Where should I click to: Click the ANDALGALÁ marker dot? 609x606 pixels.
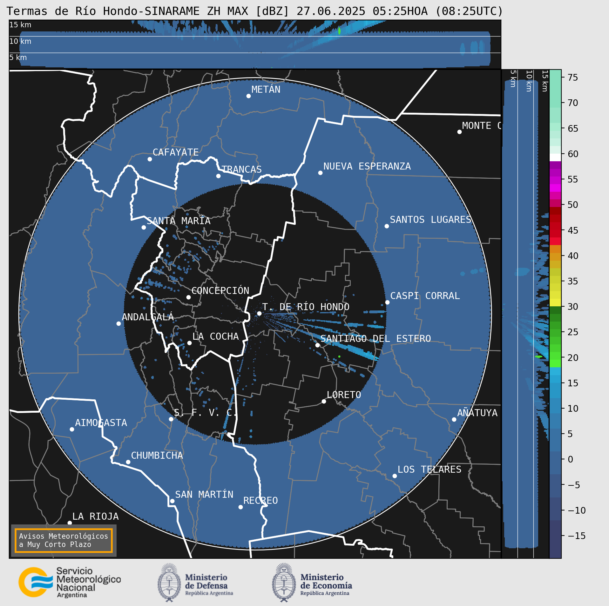118,323
